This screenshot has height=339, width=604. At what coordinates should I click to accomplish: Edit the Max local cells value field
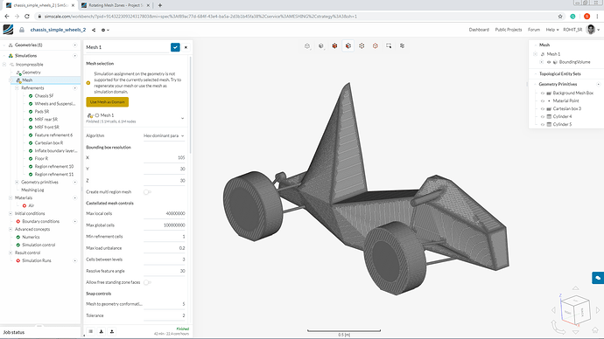164,213
